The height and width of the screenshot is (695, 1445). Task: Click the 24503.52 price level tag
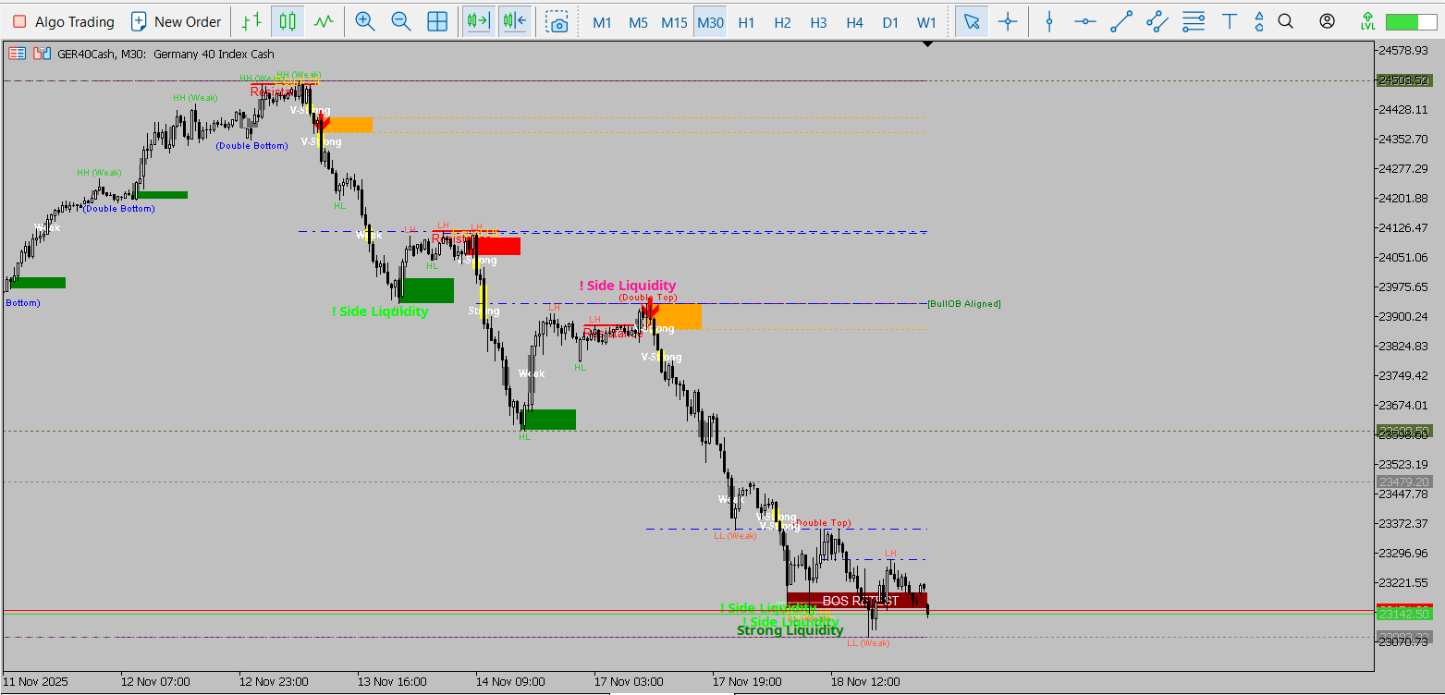click(x=1404, y=80)
